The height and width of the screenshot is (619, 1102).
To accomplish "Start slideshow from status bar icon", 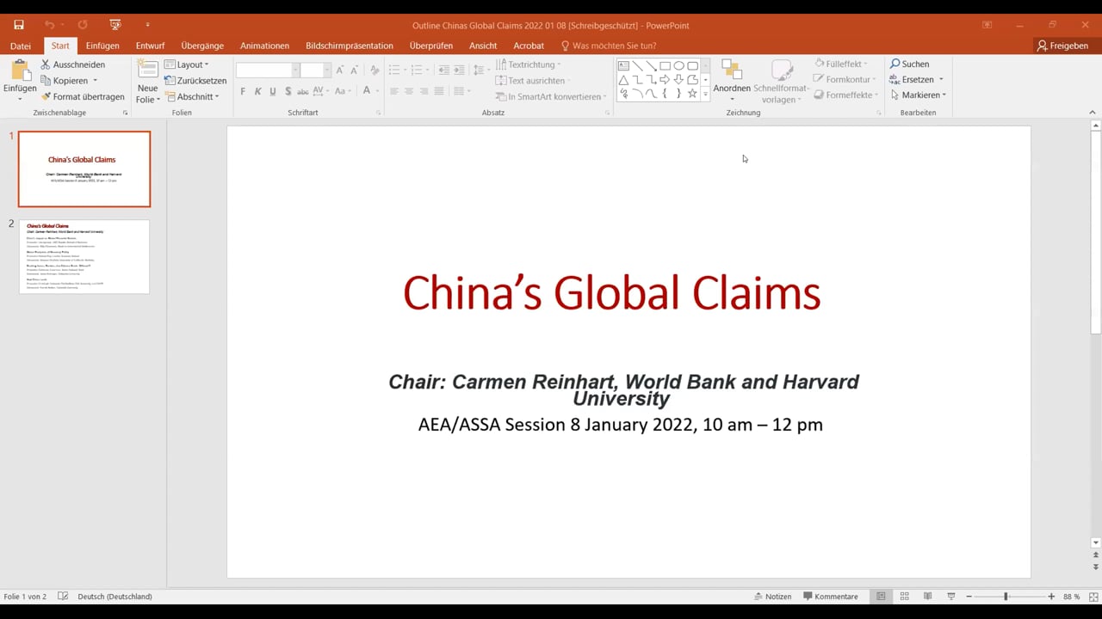I will pyautogui.click(x=950, y=597).
